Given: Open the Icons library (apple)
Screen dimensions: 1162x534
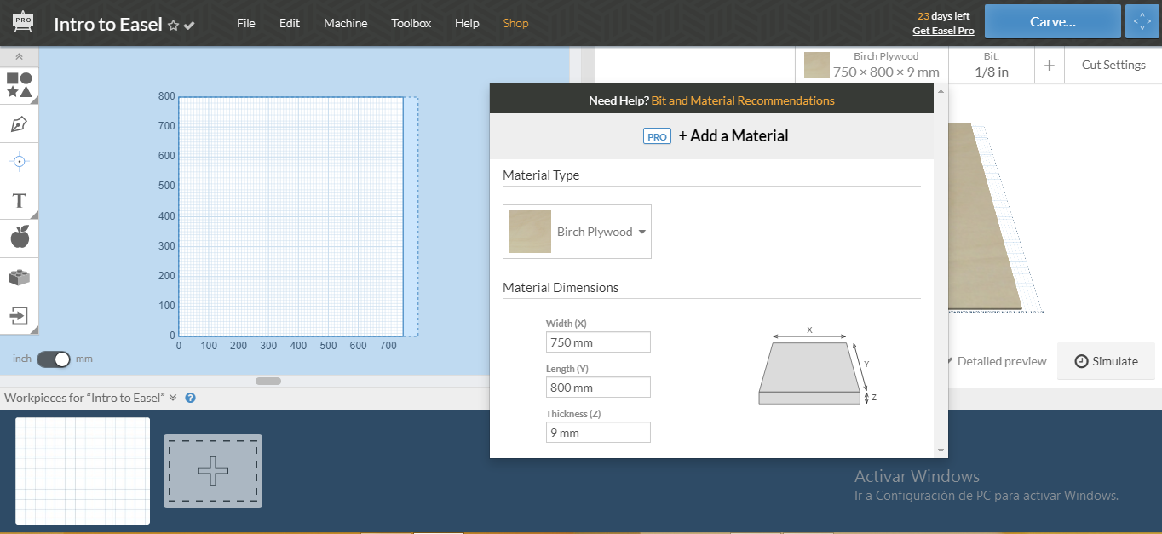Looking at the screenshot, I should point(20,238).
